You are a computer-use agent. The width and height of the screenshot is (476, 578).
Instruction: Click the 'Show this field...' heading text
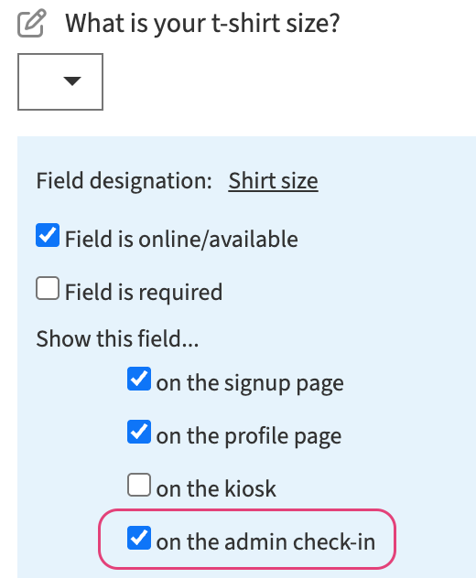(117, 338)
